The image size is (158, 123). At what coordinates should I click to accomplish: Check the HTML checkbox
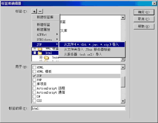pyautogui.click(x=34, y=67)
